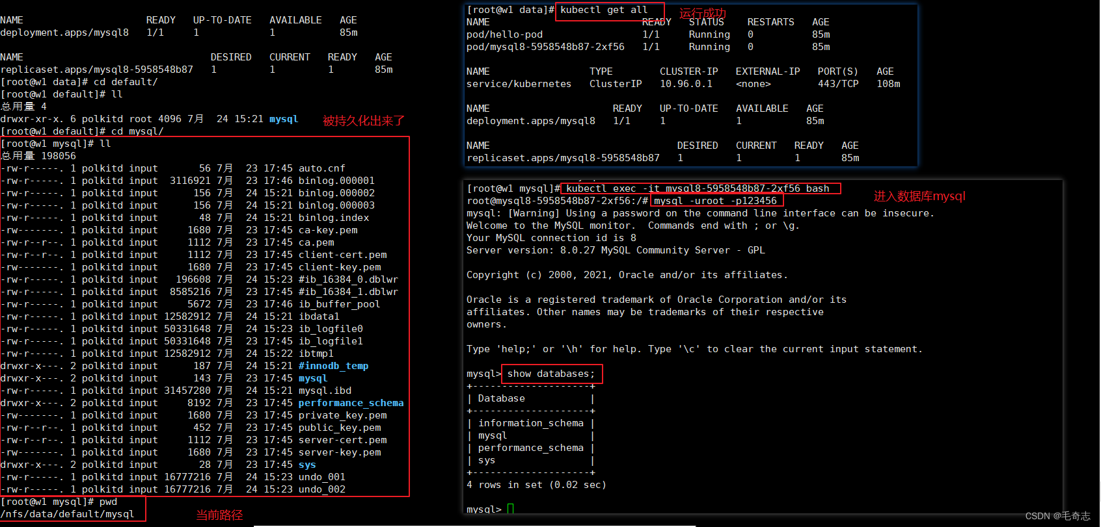The height and width of the screenshot is (527, 1101).
Task: Click the ib_logfile1 file name
Action: [x=331, y=341]
